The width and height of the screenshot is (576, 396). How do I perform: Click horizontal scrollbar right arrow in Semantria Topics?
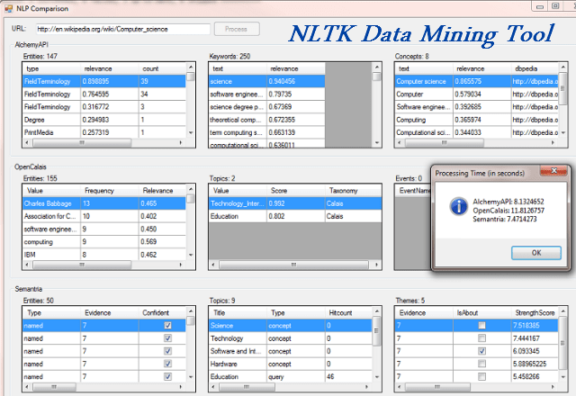tap(366, 387)
